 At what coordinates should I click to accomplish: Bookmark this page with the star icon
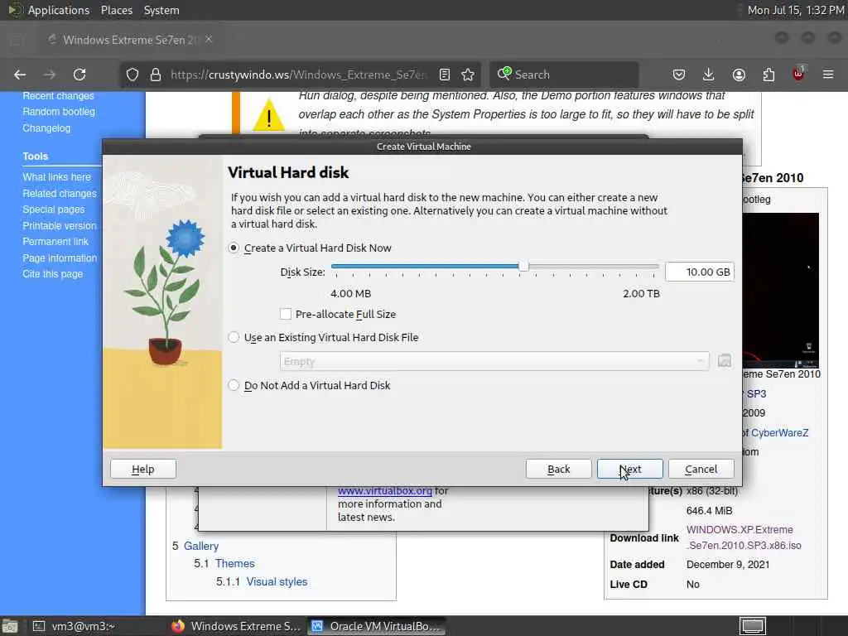[469, 75]
